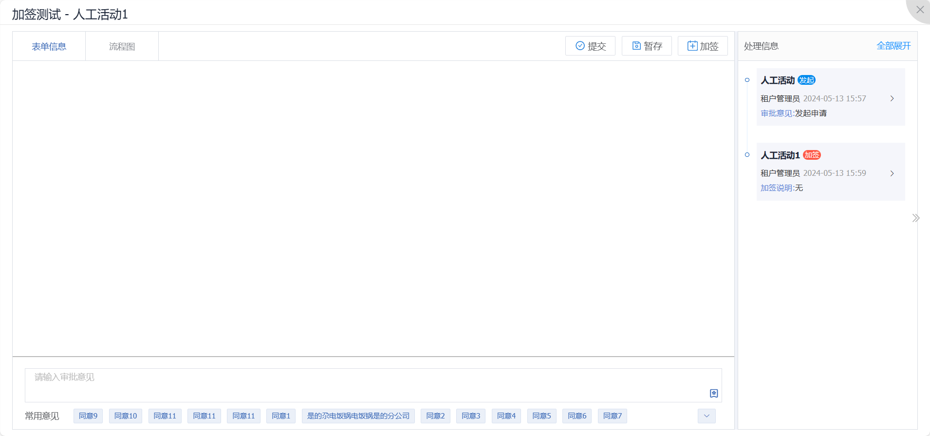This screenshot has width=930, height=436.
Task: Click the 暂存 save draft button
Action: 647,46
